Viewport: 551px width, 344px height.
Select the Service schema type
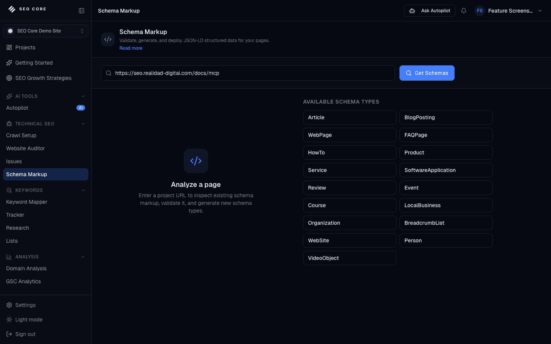coord(350,170)
